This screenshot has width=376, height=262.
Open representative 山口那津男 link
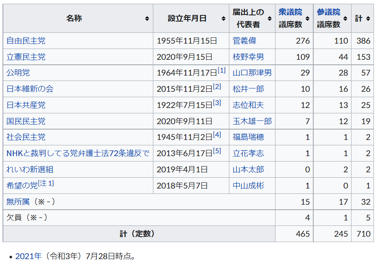[252, 73]
